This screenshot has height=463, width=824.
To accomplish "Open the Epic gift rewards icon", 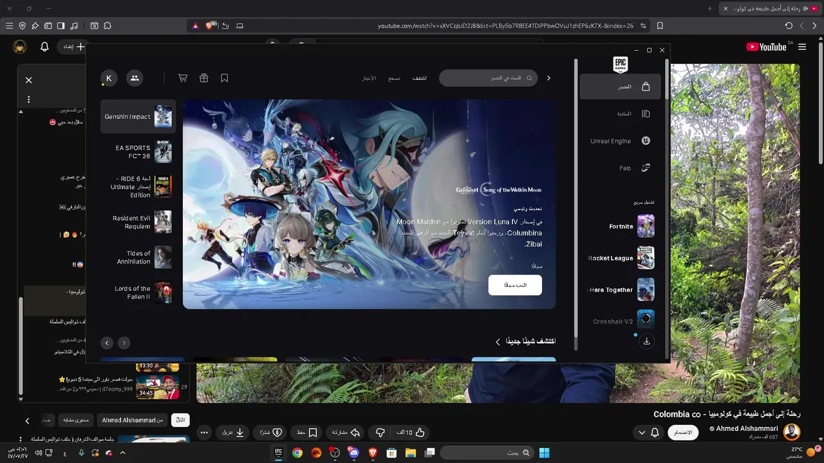I will (203, 78).
